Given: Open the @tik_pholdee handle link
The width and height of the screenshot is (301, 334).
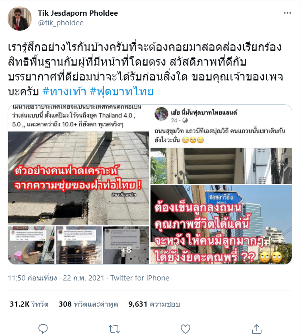Looking at the screenshot, I should (61, 23).
